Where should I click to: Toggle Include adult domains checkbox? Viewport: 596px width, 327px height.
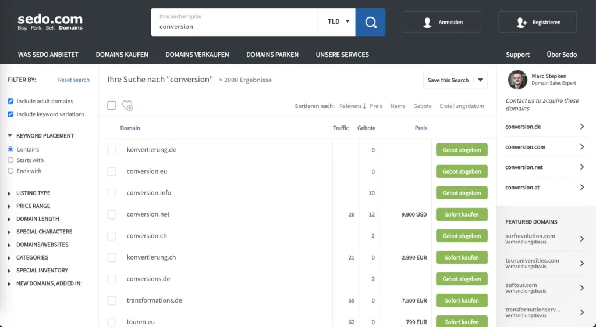10,101
